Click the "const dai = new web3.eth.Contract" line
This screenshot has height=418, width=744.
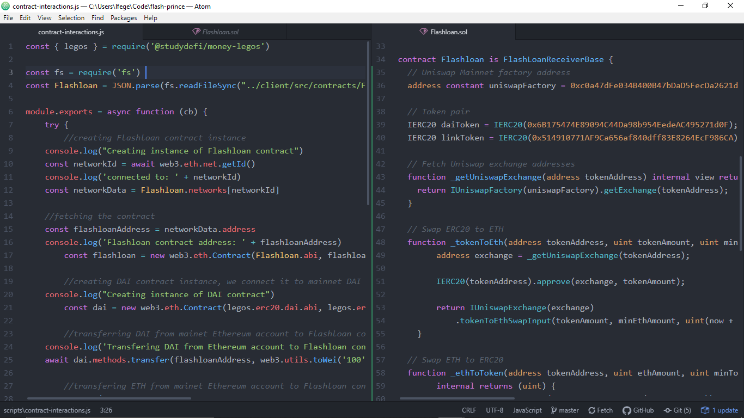point(215,308)
